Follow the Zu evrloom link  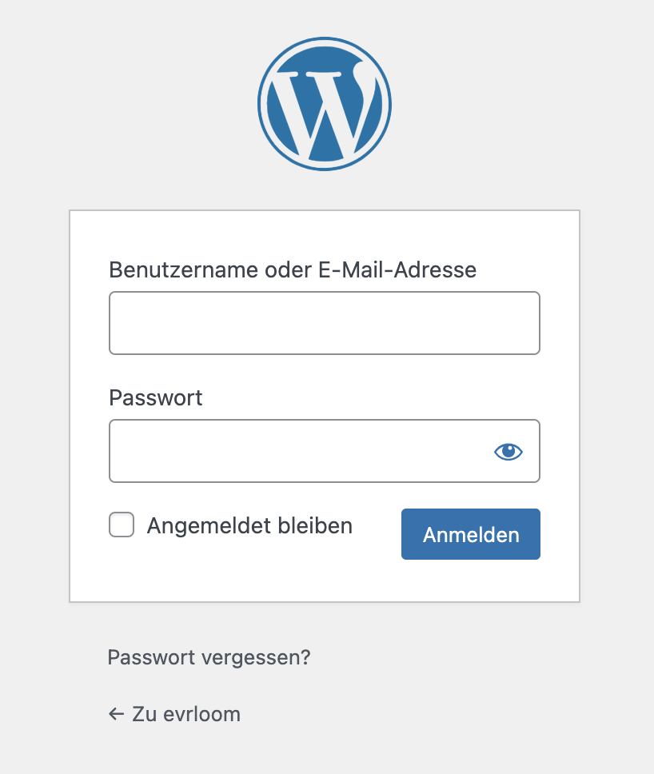[174, 714]
